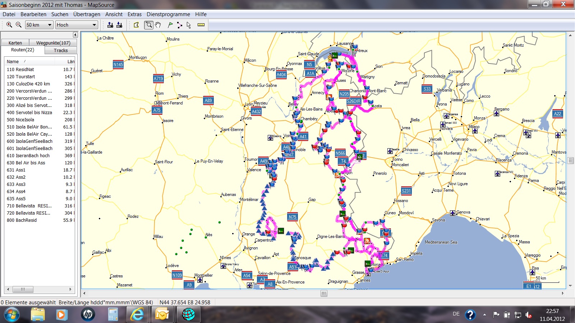Click the coordinates 'N44 37.654 E8 24.958'

185,303
